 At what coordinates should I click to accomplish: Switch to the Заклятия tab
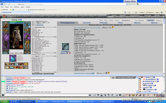(87, 23)
